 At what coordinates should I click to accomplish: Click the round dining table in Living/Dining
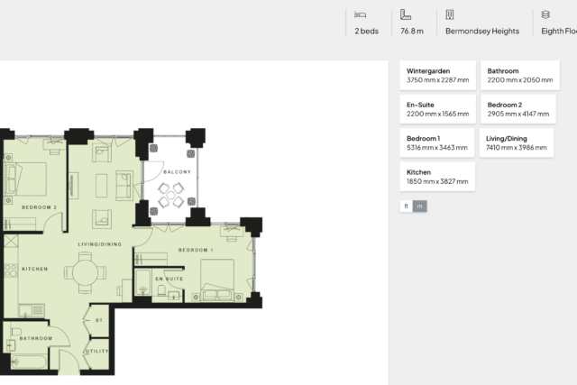tap(83, 270)
